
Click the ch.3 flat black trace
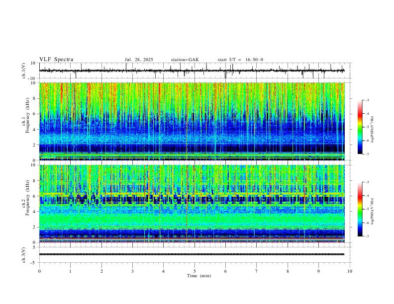pos(192,254)
